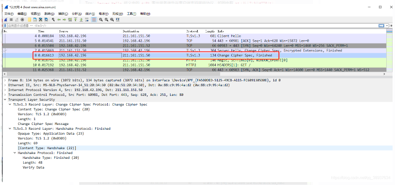Screen dimensions: 395x185
Task: Open a capture file using the yellow folder icon
Action: (x=30, y=19)
